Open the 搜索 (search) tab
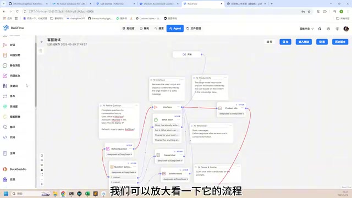The width and height of the screenshot is (352, 198). coord(159,29)
